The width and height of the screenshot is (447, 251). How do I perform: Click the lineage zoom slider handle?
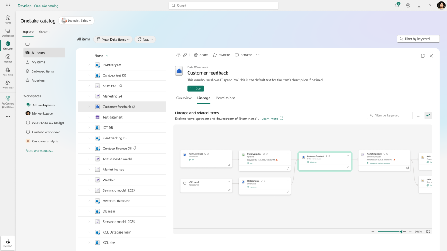(401, 231)
